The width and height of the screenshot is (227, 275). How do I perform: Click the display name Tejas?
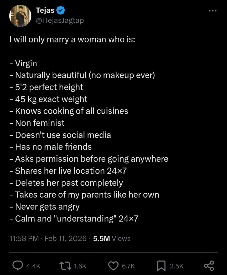tap(45, 11)
